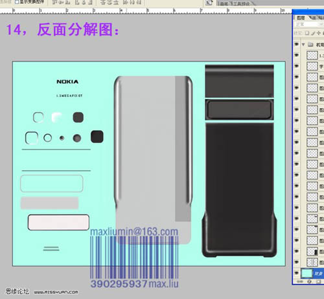Open the file browser icon in options bar
The image size is (324, 299).
click(209, 3)
